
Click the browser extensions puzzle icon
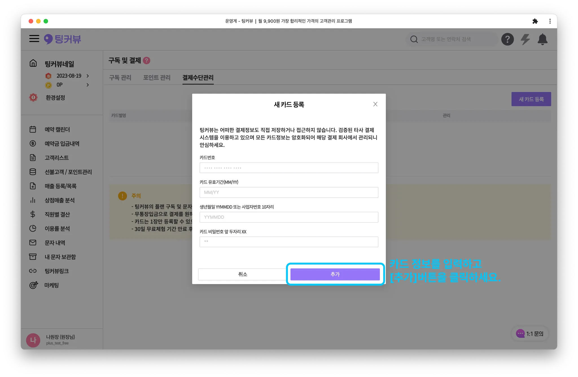[x=535, y=21]
